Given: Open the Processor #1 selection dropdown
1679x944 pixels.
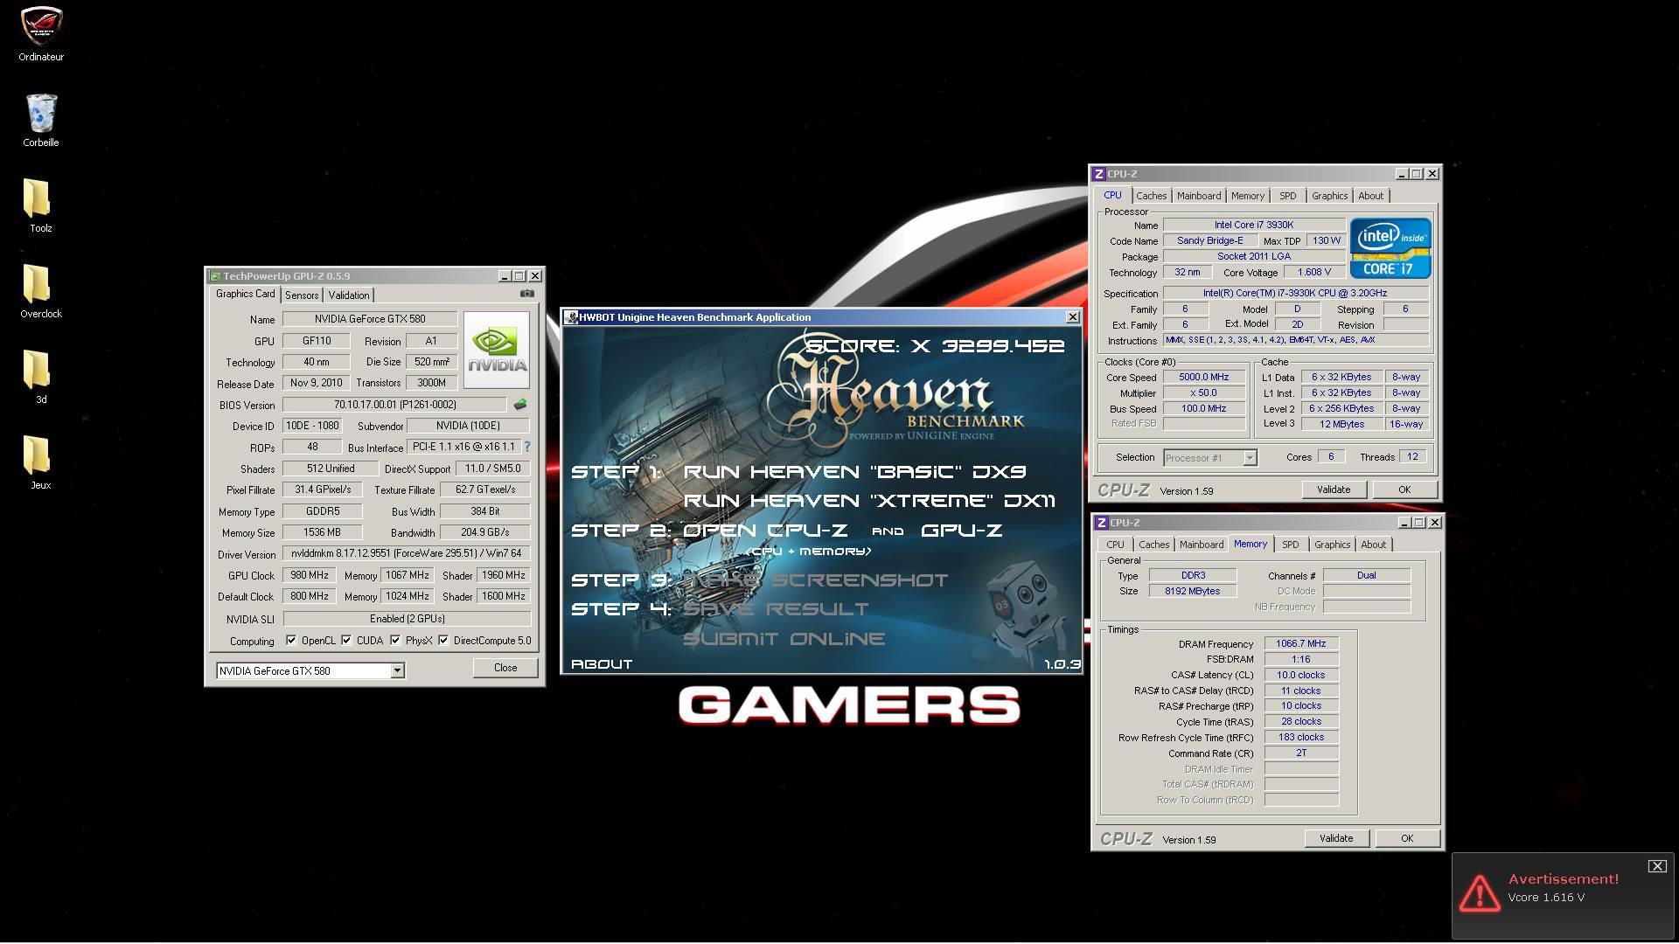Looking at the screenshot, I should pos(1250,458).
